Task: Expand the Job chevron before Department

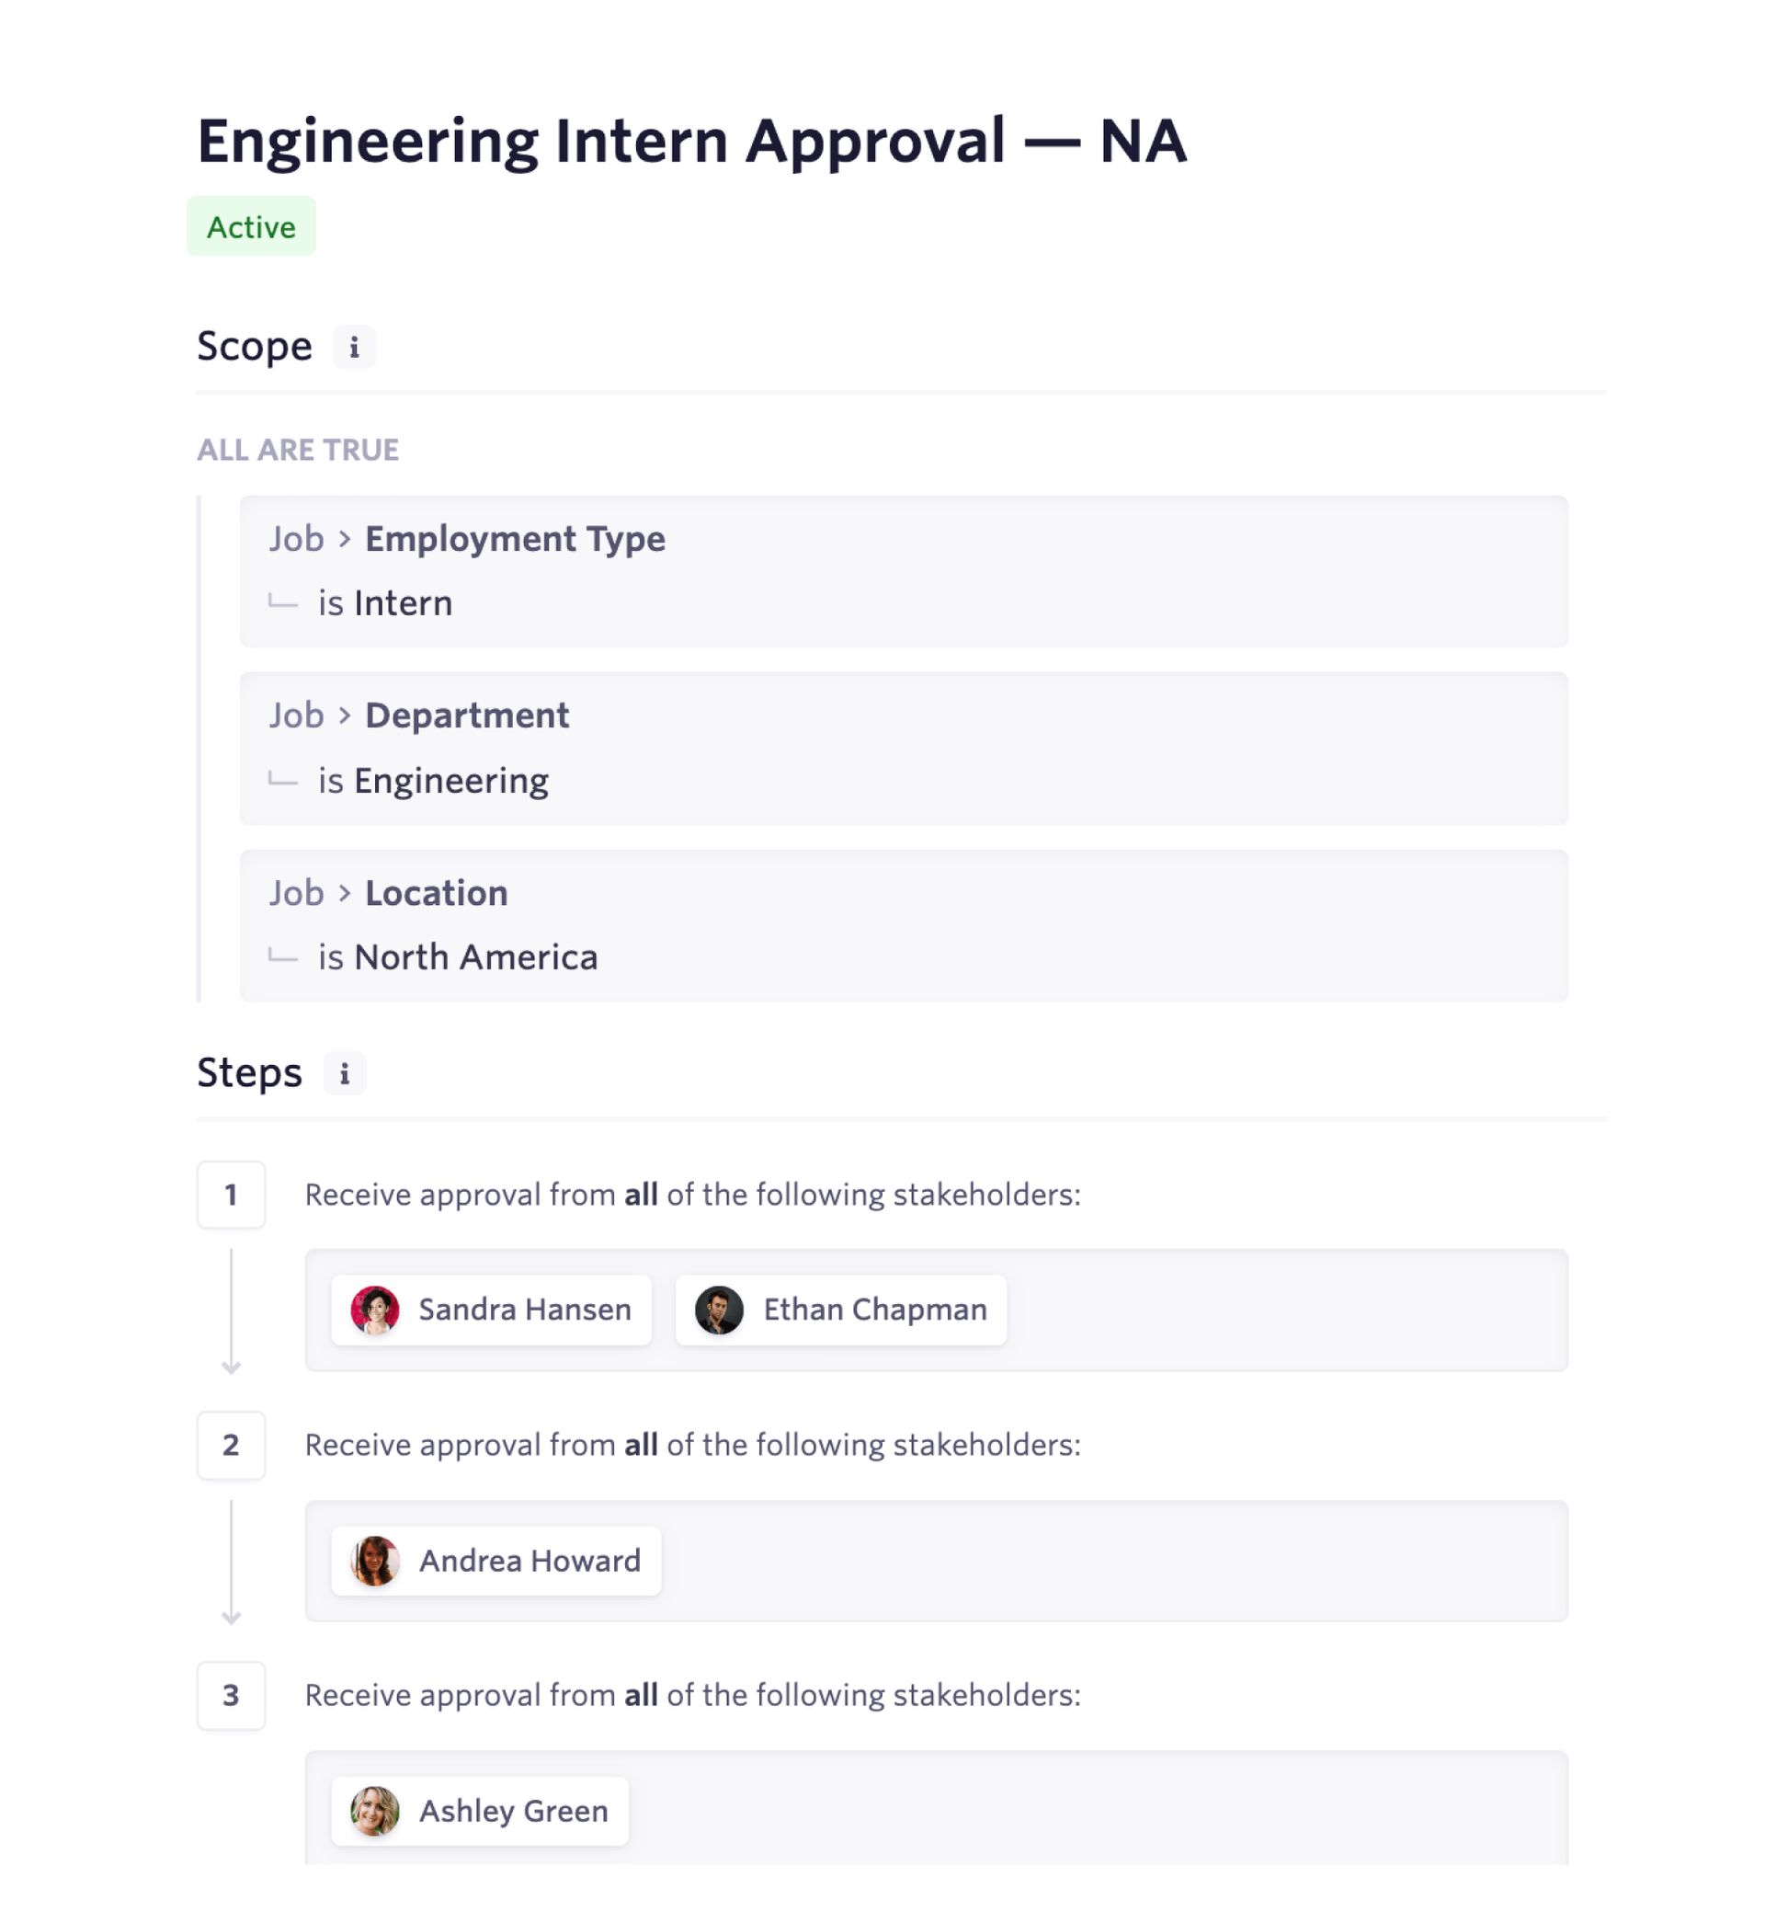Action: click(x=344, y=715)
